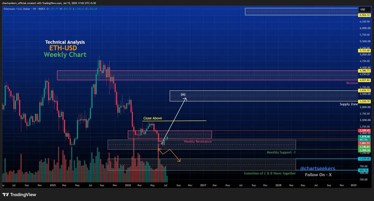Click the green 1,399.34 price label
Image resolution: width=374 pixels, height=201 pixels.
(364, 150)
